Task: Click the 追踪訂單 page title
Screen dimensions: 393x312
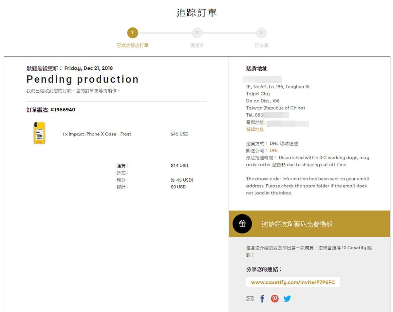Action: point(196,13)
